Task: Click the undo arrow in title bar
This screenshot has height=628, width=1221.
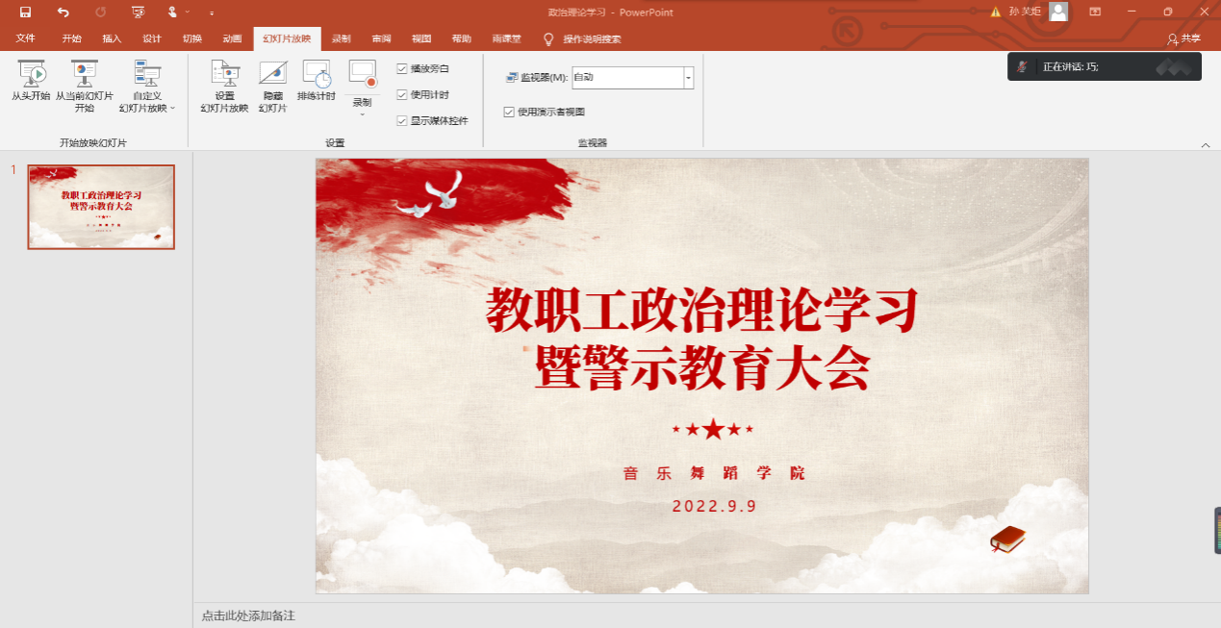Action: click(x=64, y=13)
